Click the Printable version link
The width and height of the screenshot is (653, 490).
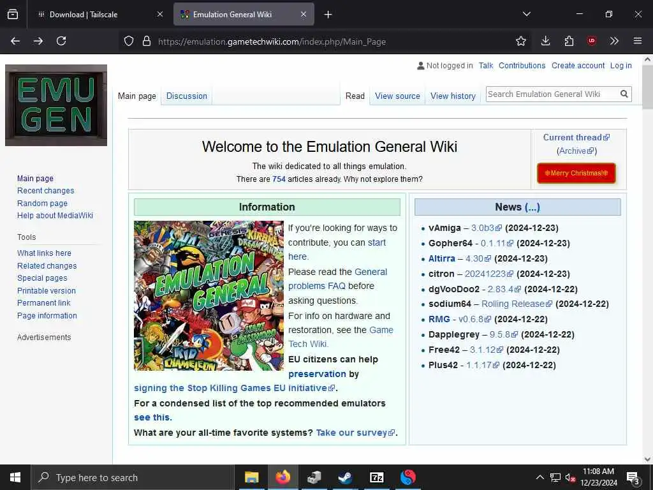46,291
